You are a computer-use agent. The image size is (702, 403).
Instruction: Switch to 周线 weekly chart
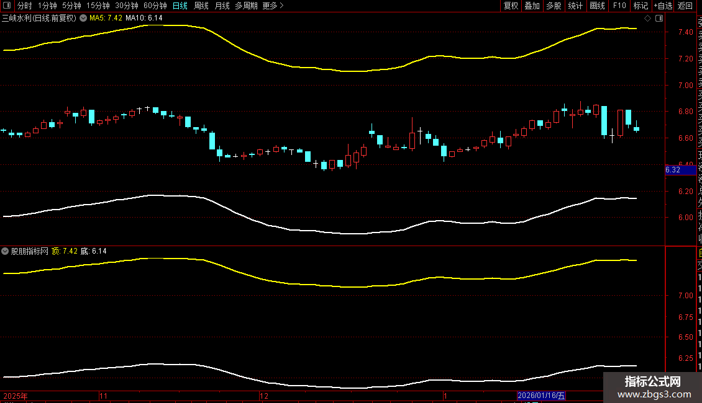pos(201,6)
